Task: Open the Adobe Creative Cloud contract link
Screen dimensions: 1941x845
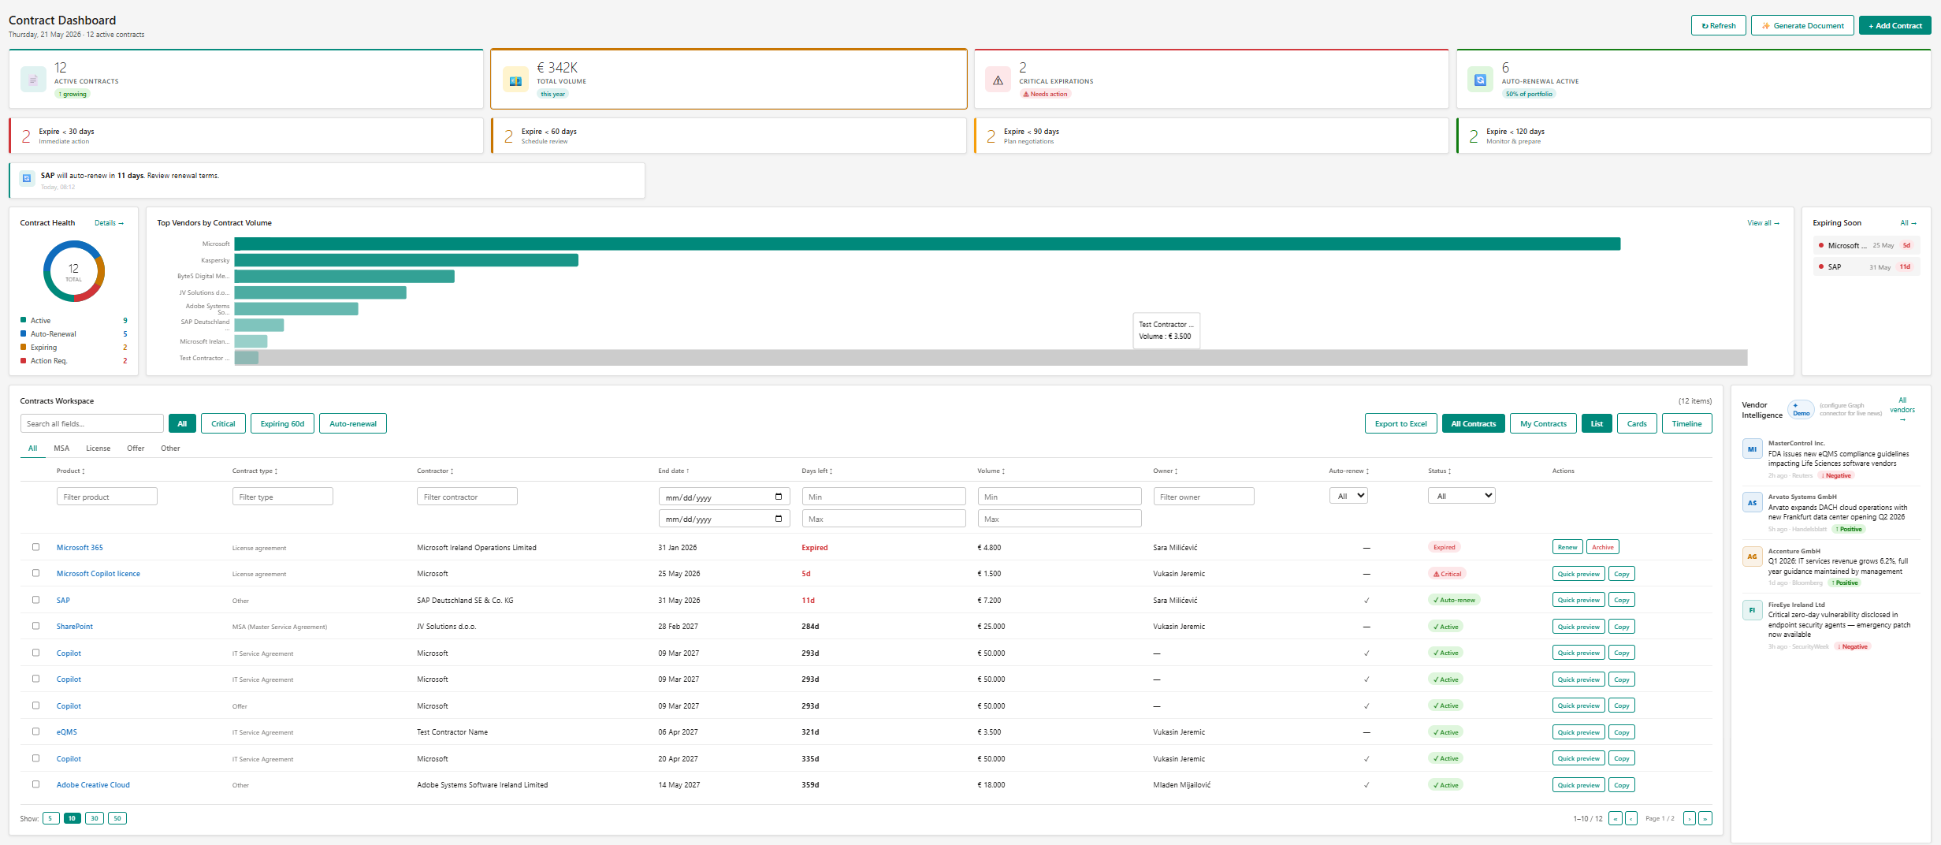Action: [93, 785]
